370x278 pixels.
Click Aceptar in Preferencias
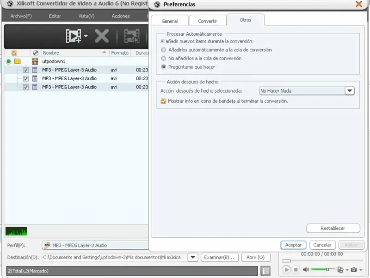tap(293, 245)
